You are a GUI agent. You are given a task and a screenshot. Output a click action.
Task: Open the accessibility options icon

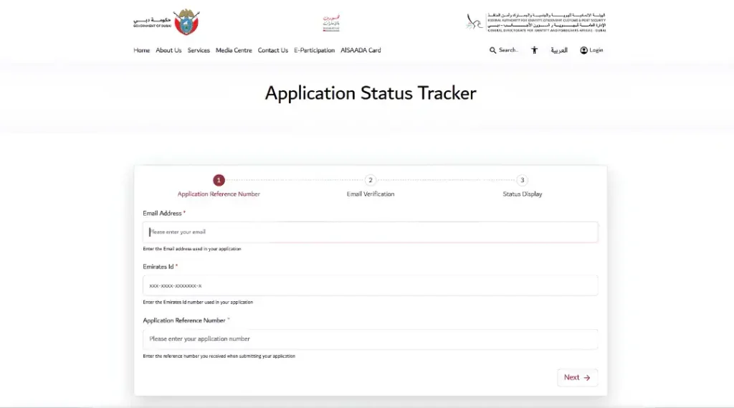pos(534,50)
